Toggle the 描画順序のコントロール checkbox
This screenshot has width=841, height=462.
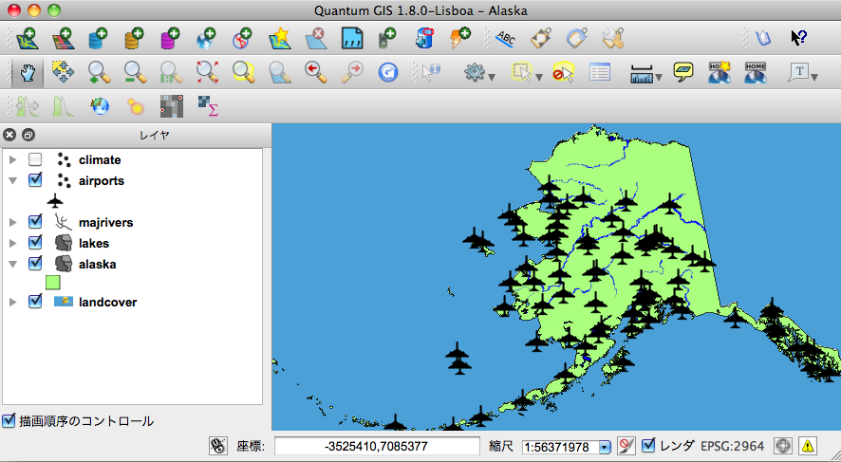(9, 421)
